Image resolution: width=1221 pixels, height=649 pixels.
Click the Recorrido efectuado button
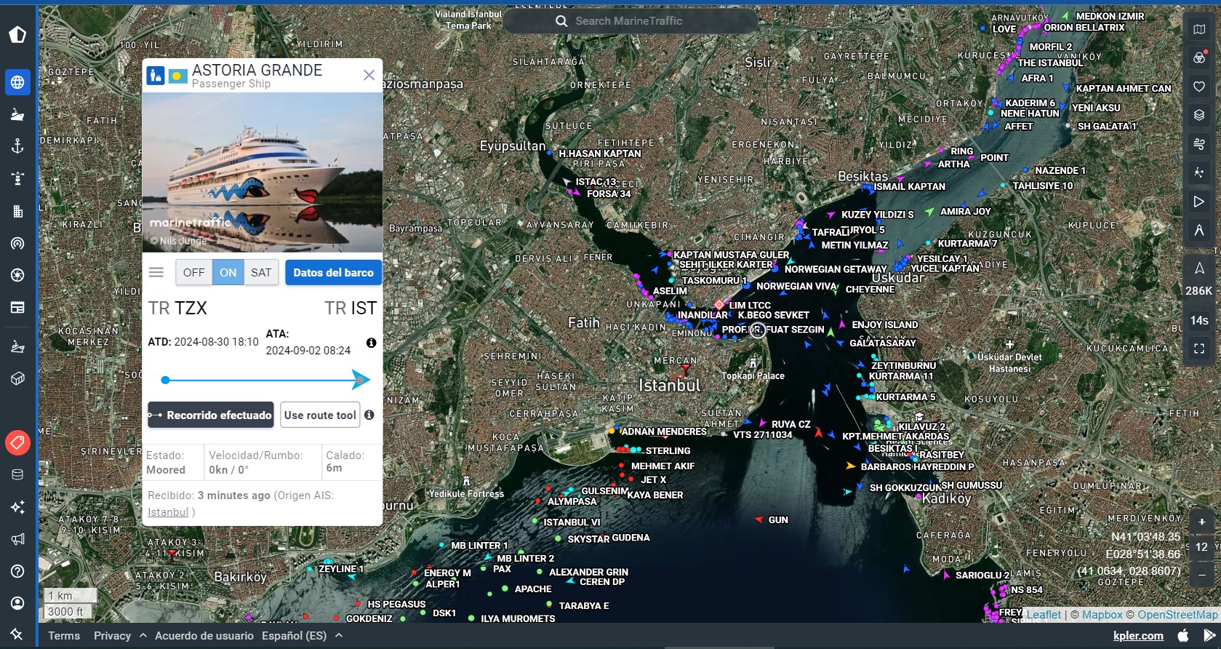(211, 415)
